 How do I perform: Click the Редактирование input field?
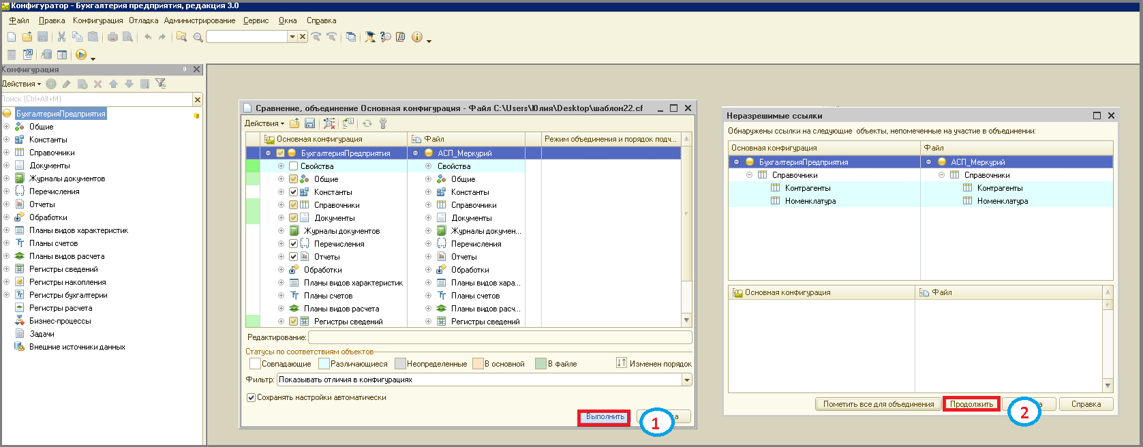coord(500,337)
